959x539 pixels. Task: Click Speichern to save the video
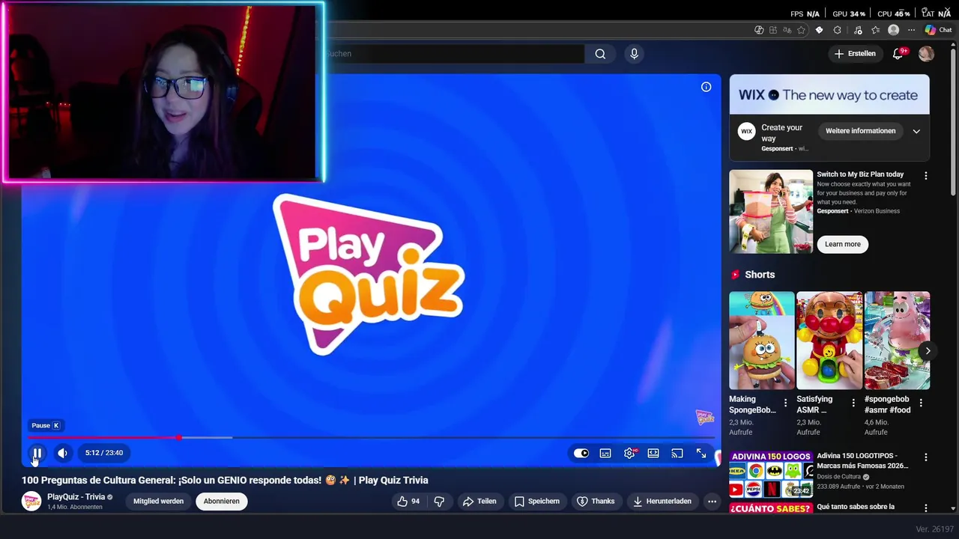point(537,502)
